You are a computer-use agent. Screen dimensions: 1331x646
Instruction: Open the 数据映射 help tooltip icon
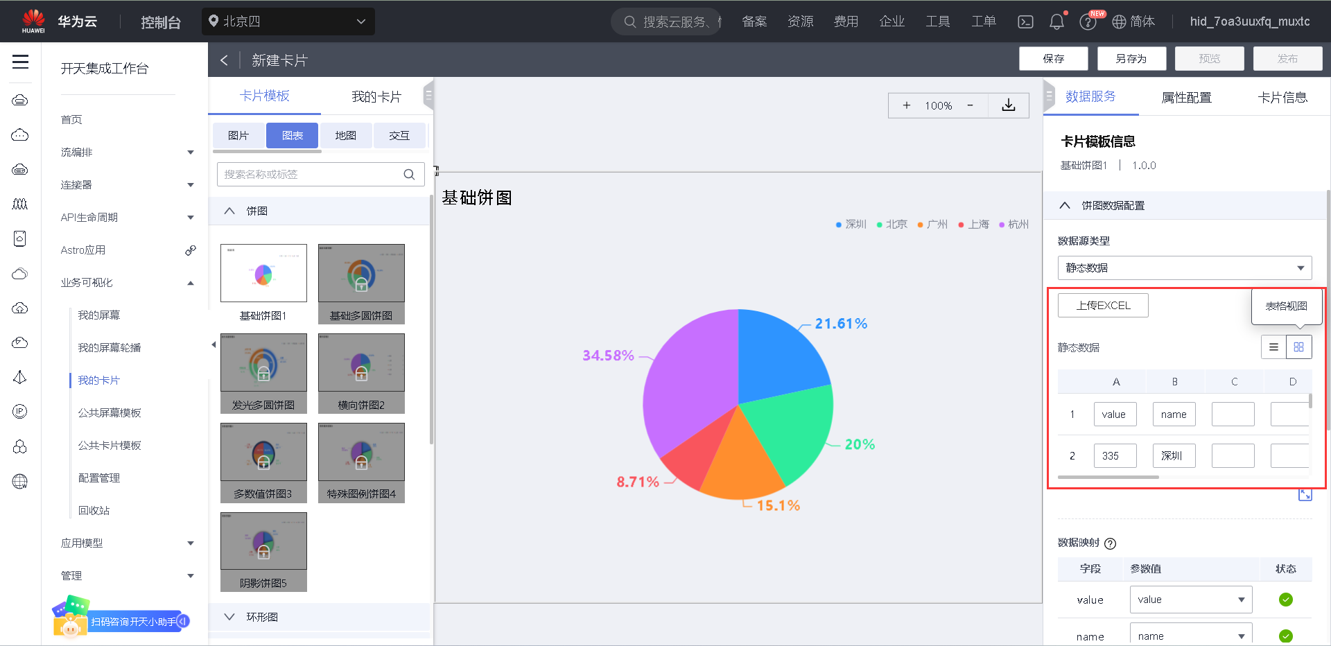1110,543
